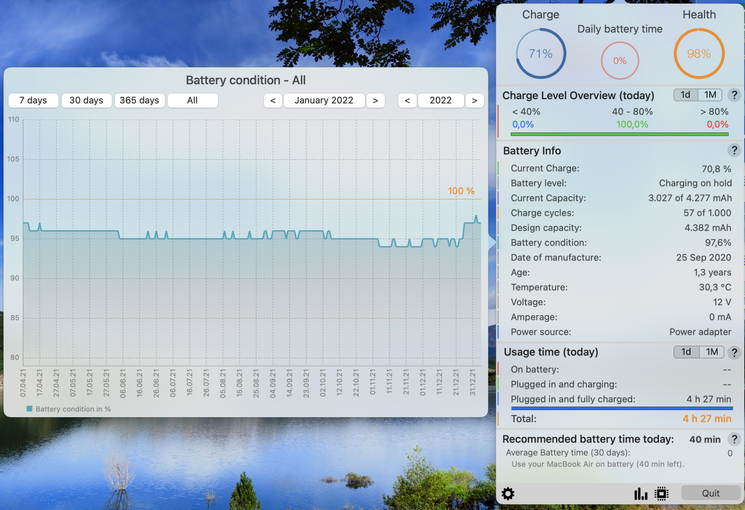Open settings gear icon

point(508,494)
